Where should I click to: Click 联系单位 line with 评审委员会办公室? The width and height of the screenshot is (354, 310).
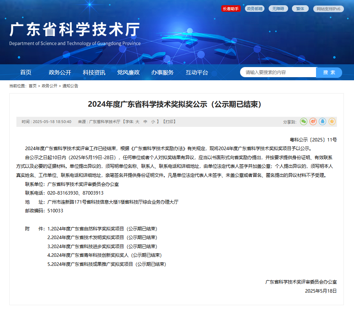(72, 184)
